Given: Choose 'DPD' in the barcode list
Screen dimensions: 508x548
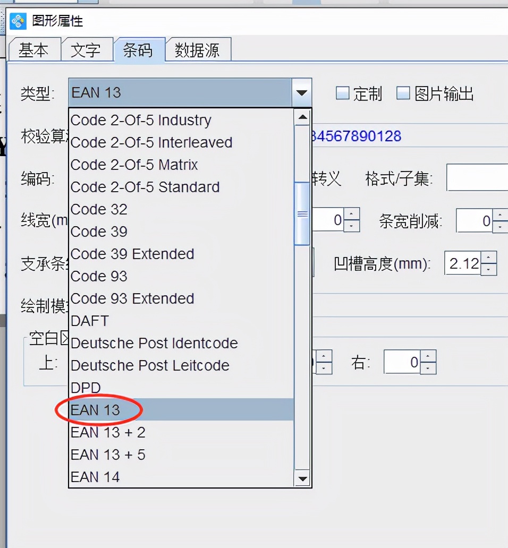Looking at the screenshot, I should coord(86,388).
